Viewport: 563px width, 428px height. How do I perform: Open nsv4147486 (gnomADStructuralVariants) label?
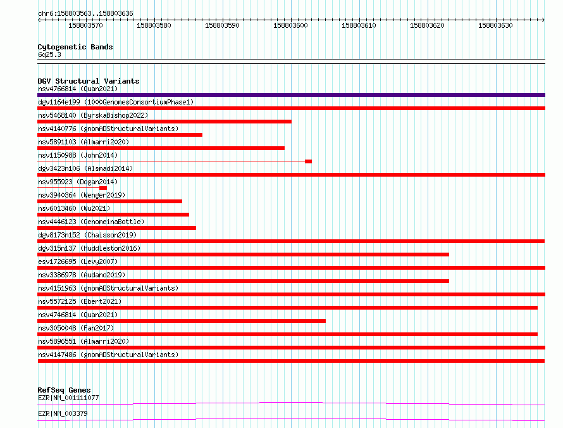(108, 355)
